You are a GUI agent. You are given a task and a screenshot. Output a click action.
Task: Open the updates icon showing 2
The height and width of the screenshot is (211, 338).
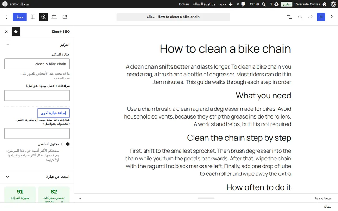pyautogui.click(x=276, y=4)
